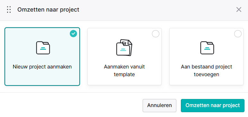The image size is (248, 117).
Task: Close the Omzetten naar project dialog
Action: (x=239, y=10)
